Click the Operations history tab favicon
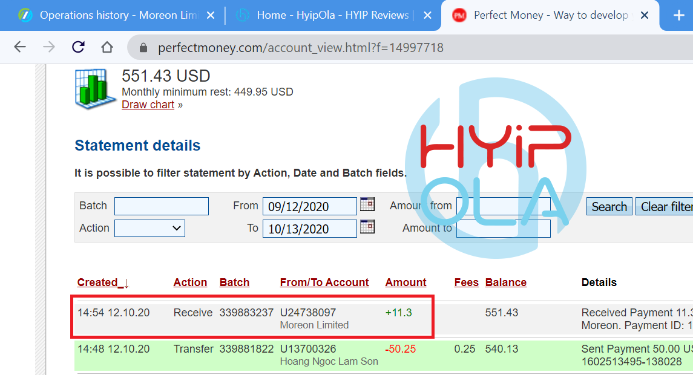The height and width of the screenshot is (375, 693). 25,16
